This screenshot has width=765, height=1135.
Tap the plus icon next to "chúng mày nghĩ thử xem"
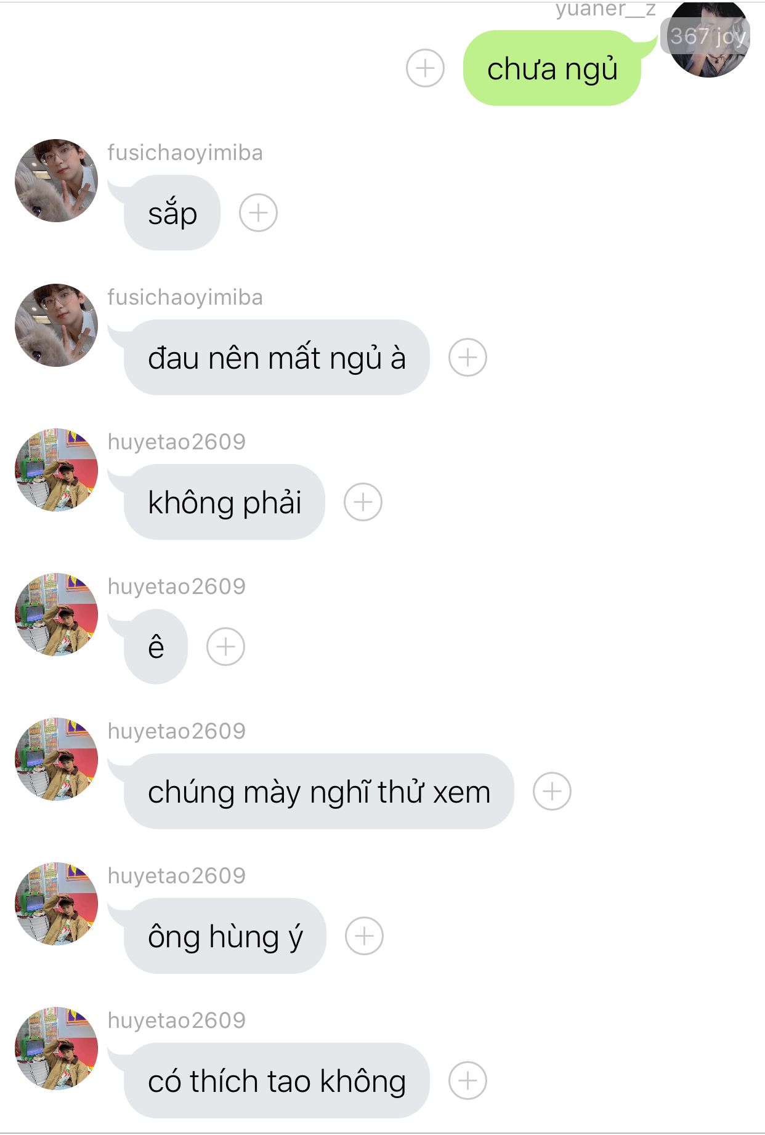tap(552, 792)
